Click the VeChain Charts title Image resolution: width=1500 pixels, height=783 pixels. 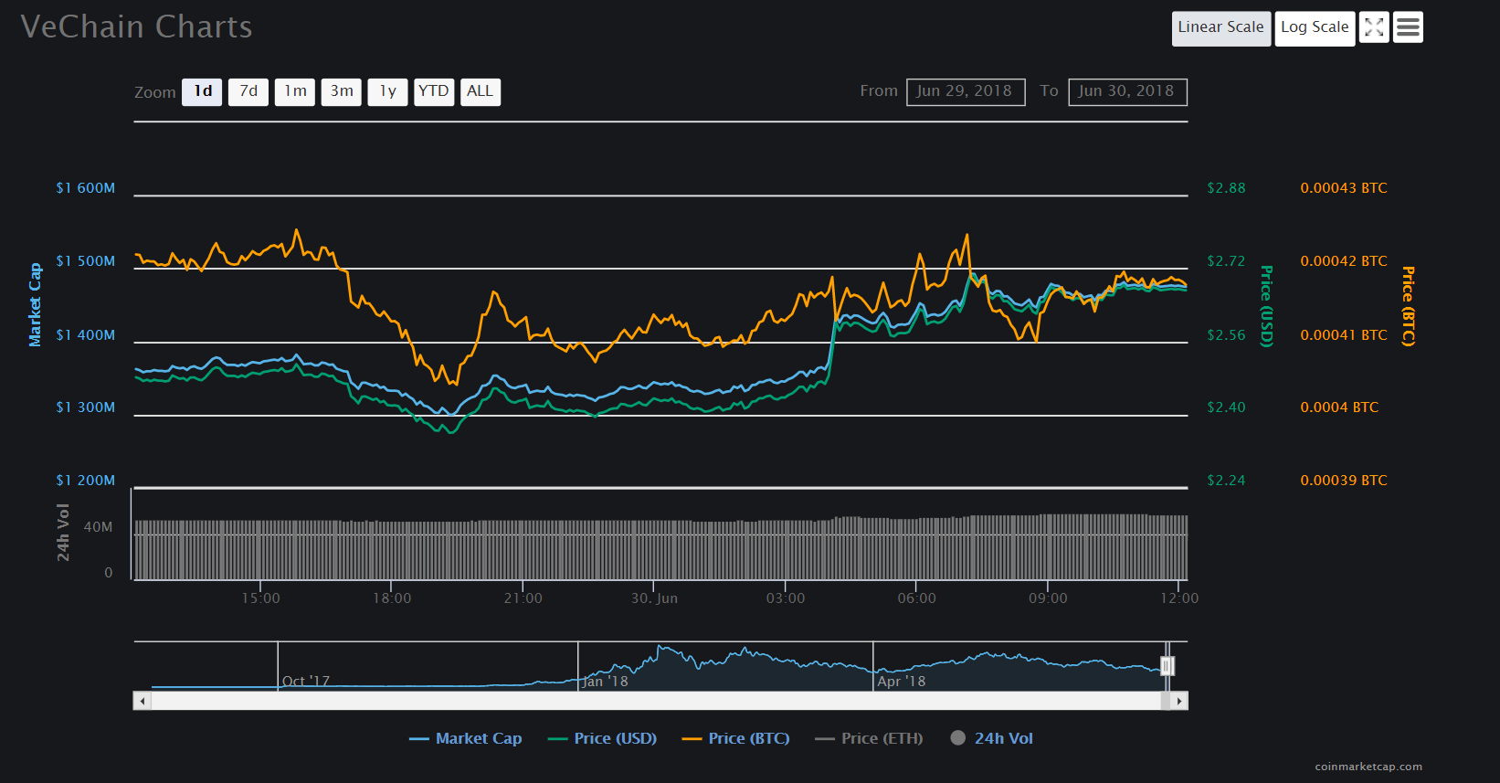(x=136, y=26)
